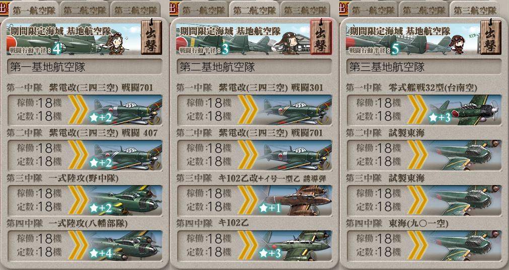Switch to 第二航空隊 tab in leftmost panel

pos(85,11)
